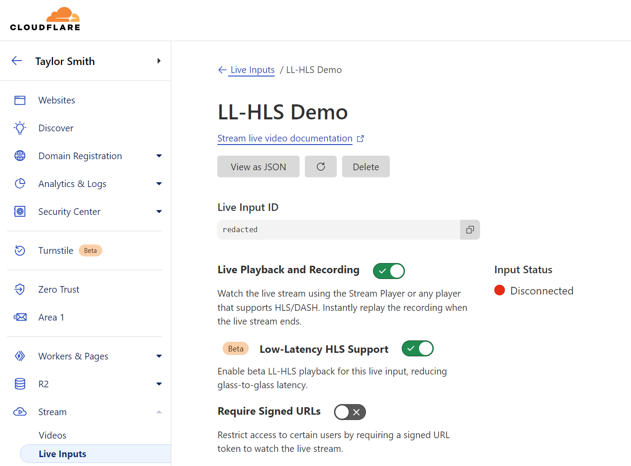The height and width of the screenshot is (466, 631).
Task: Open Websites in the sidebar
Action: [x=57, y=100]
